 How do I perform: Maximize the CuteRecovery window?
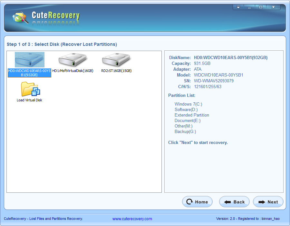coord(261,7)
